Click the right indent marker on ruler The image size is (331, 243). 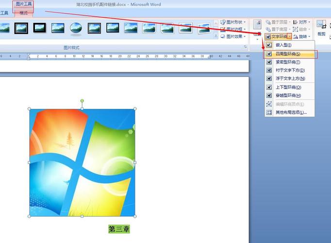pos(209,57)
